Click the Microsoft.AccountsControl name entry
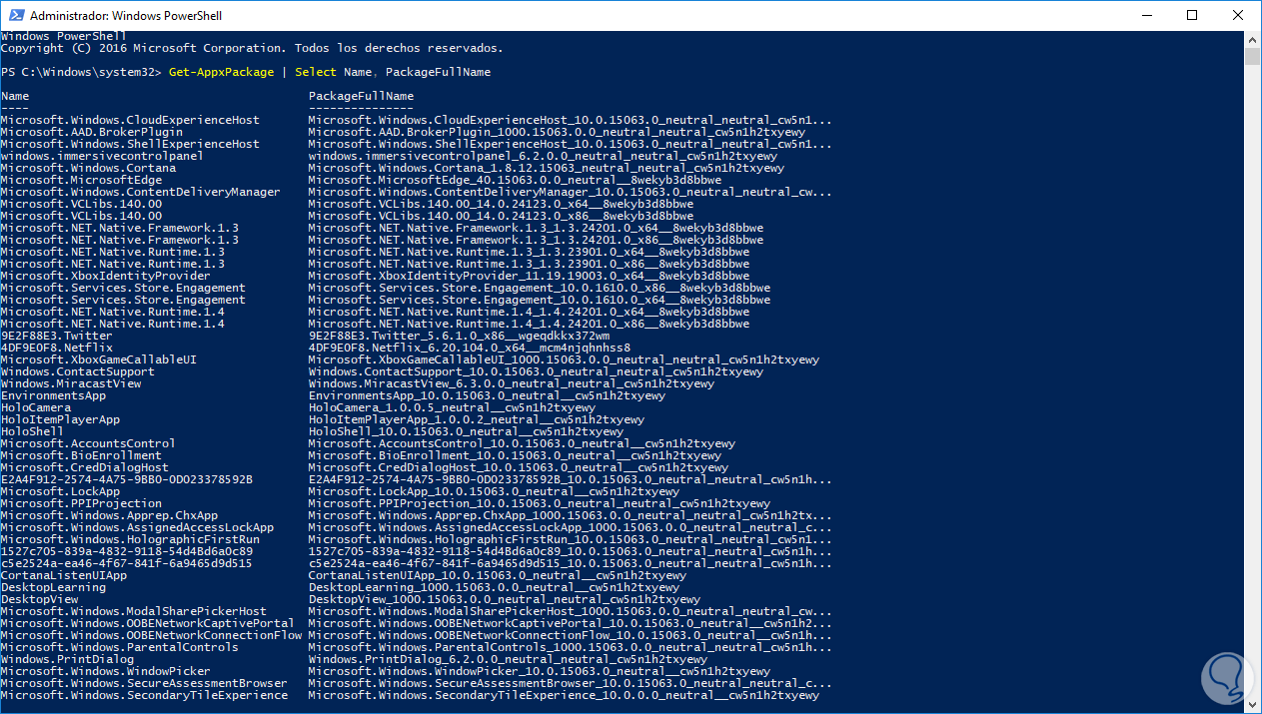The width and height of the screenshot is (1262, 714). click(88, 443)
